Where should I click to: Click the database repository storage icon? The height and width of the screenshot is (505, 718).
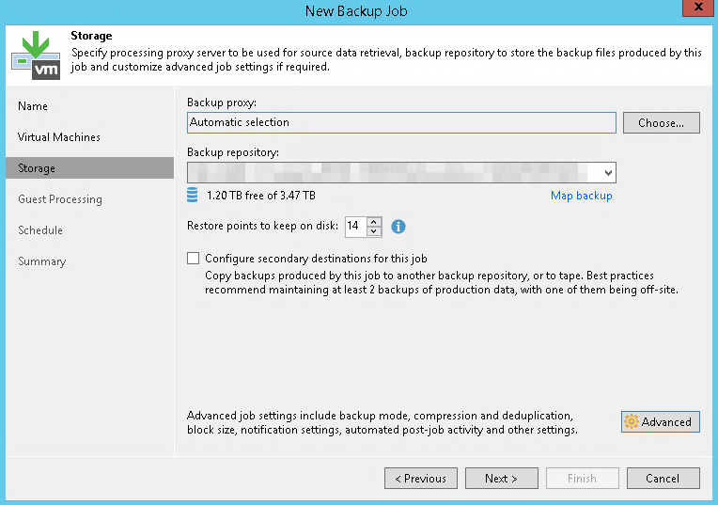(x=193, y=195)
